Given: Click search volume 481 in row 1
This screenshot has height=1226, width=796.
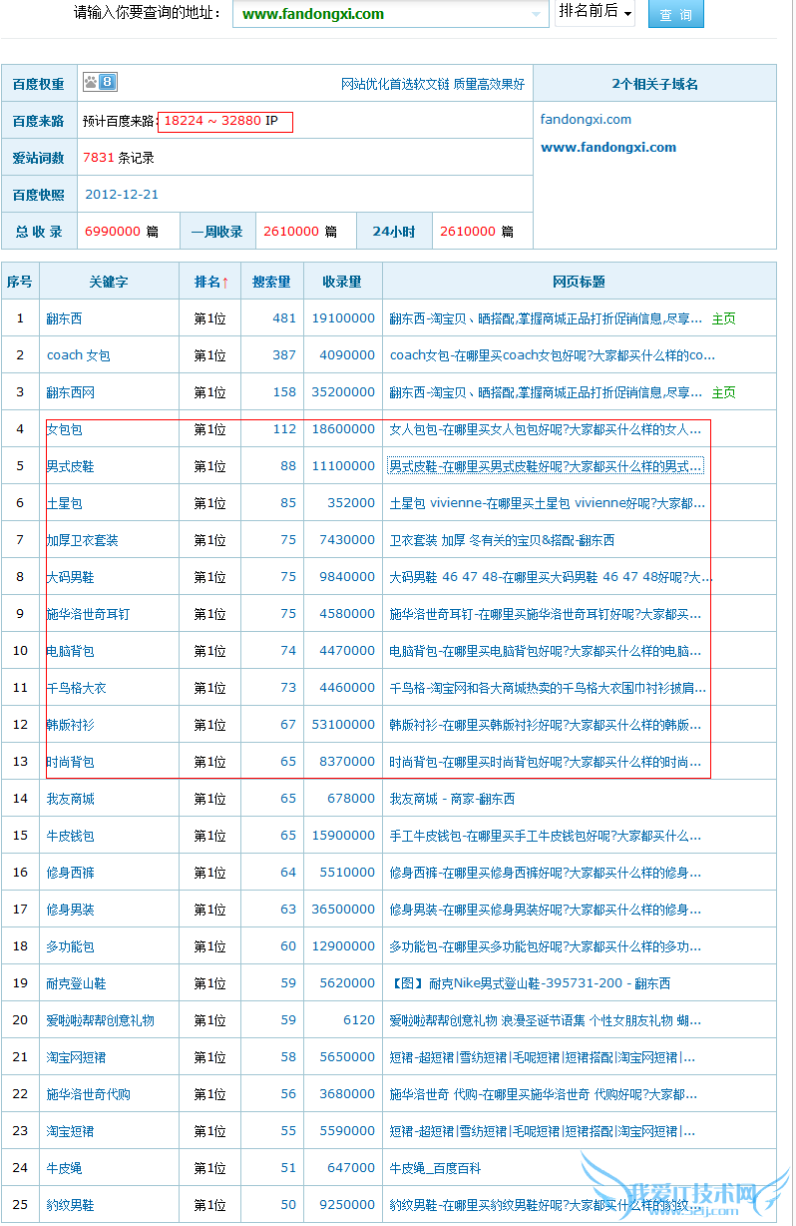Looking at the screenshot, I should pos(284,319).
